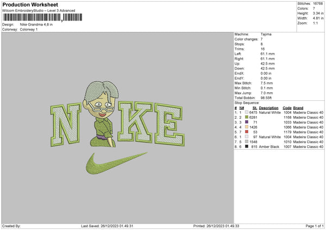The width and height of the screenshot is (326, 230).
Task: Select stitch count '1426' in stop row 4
Action: (253, 127)
